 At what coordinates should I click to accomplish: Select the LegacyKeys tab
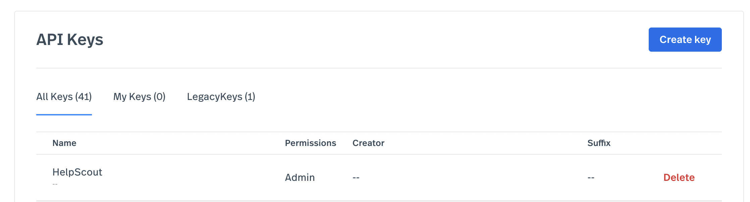[x=221, y=97]
